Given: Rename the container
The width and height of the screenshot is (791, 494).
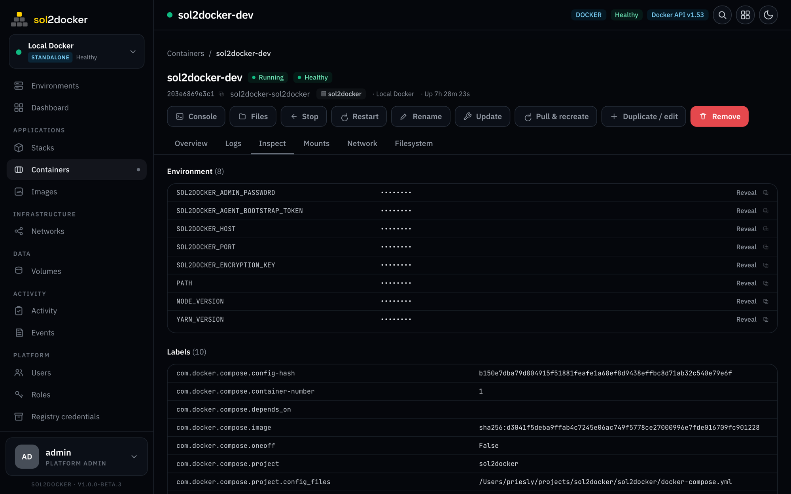Looking at the screenshot, I should click(421, 117).
